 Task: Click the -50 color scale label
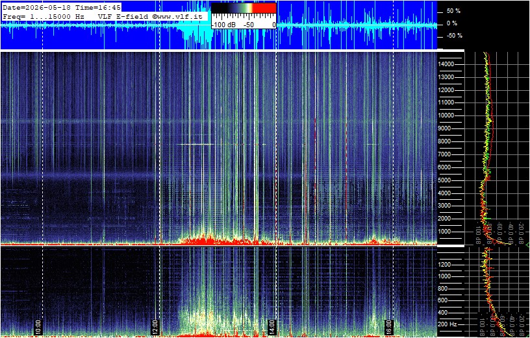point(249,25)
